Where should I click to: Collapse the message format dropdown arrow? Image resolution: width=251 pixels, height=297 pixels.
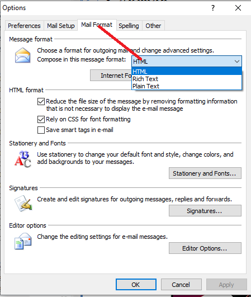[237, 62]
